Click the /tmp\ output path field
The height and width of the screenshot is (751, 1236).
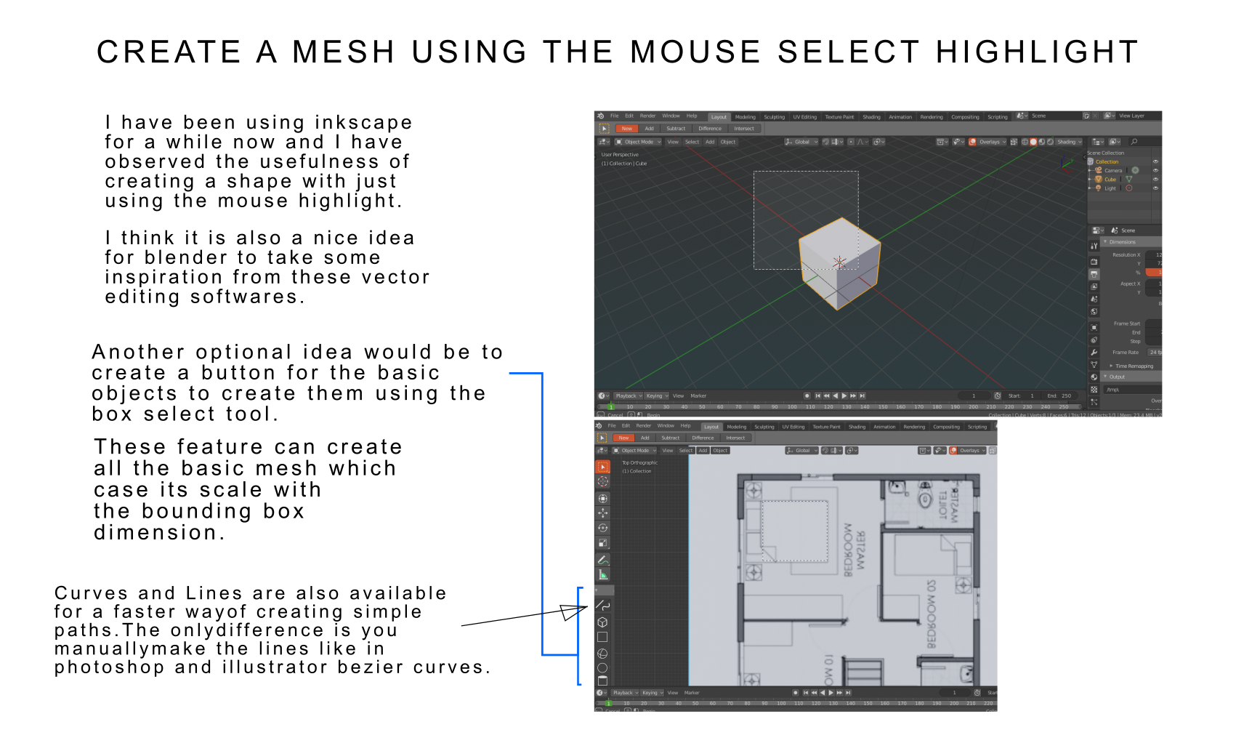click(x=1133, y=390)
